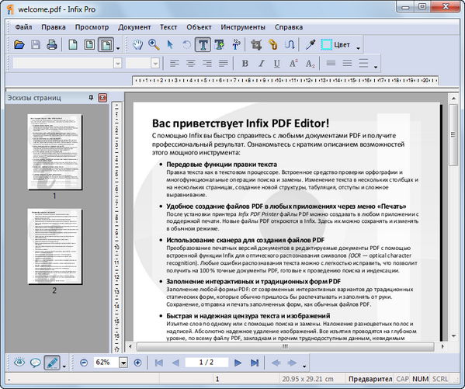This screenshot has width=465, height=389.
Task: Open the 62% zoom dropdown
Action: (x=123, y=363)
